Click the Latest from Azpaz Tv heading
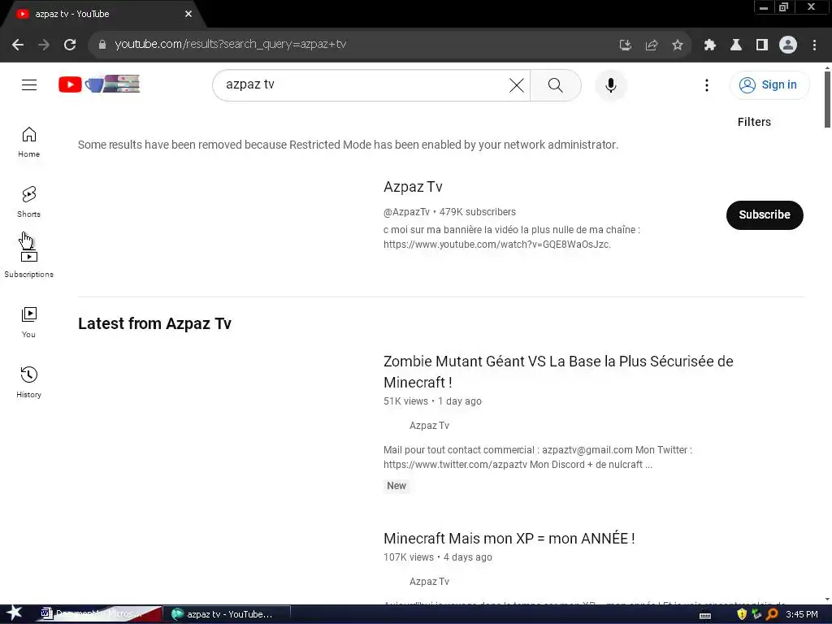The height and width of the screenshot is (624, 832). [154, 323]
